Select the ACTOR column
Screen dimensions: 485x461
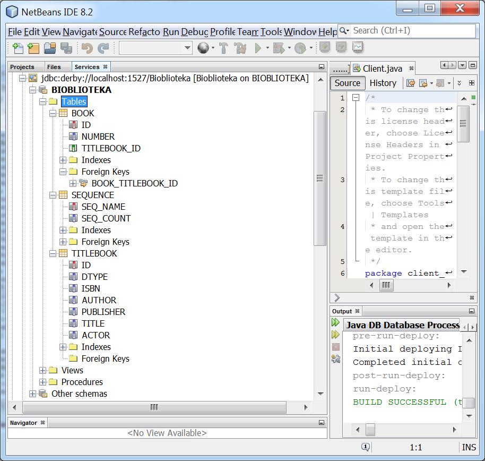pos(96,335)
